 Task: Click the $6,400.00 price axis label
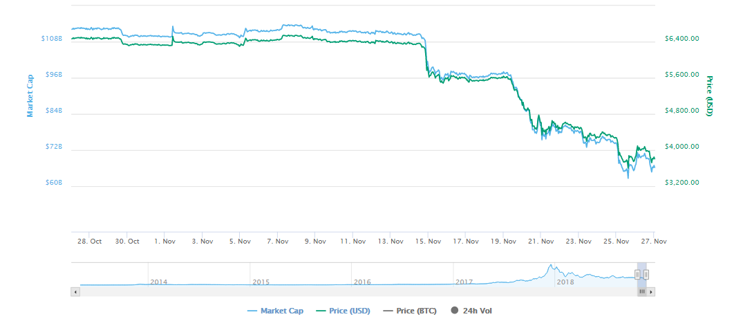tap(681, 39)
